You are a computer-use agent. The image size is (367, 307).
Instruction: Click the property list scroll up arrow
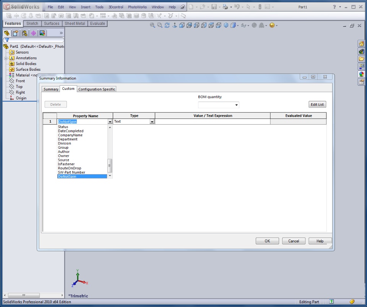[110, 127]
